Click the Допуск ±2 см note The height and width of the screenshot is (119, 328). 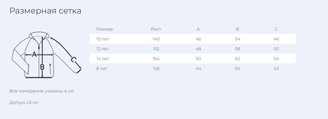(24, 103)
